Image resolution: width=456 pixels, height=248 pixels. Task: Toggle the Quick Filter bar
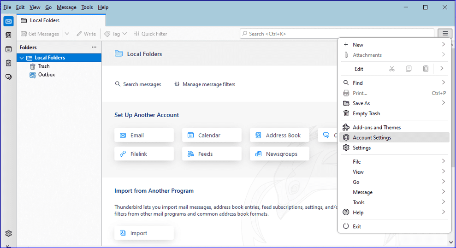[x=150, y=34]
